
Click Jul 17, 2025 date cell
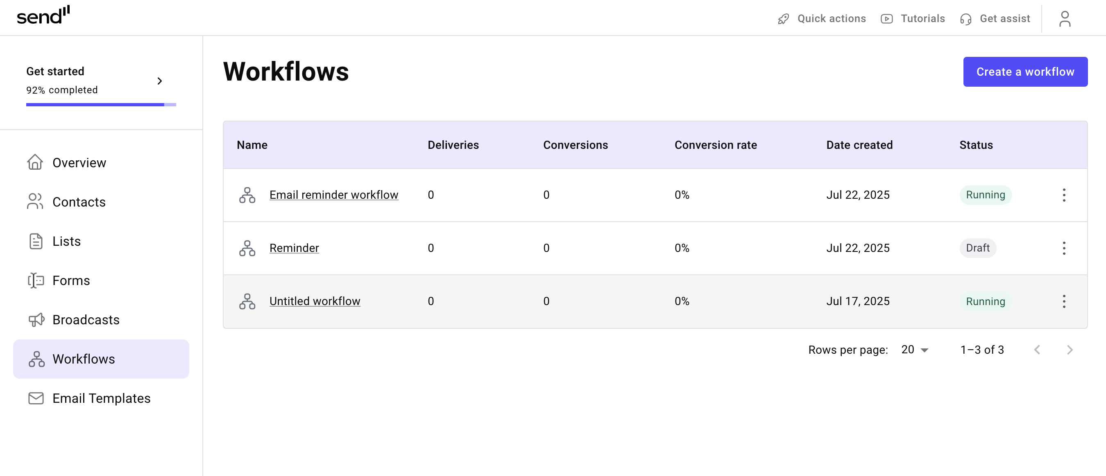(x=858, y=301)
